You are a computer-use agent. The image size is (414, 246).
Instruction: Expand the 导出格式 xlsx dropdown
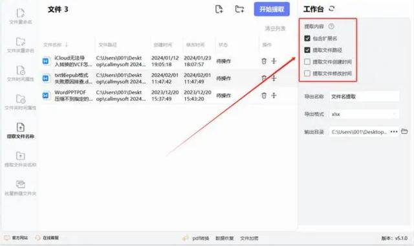click(364, 114)
